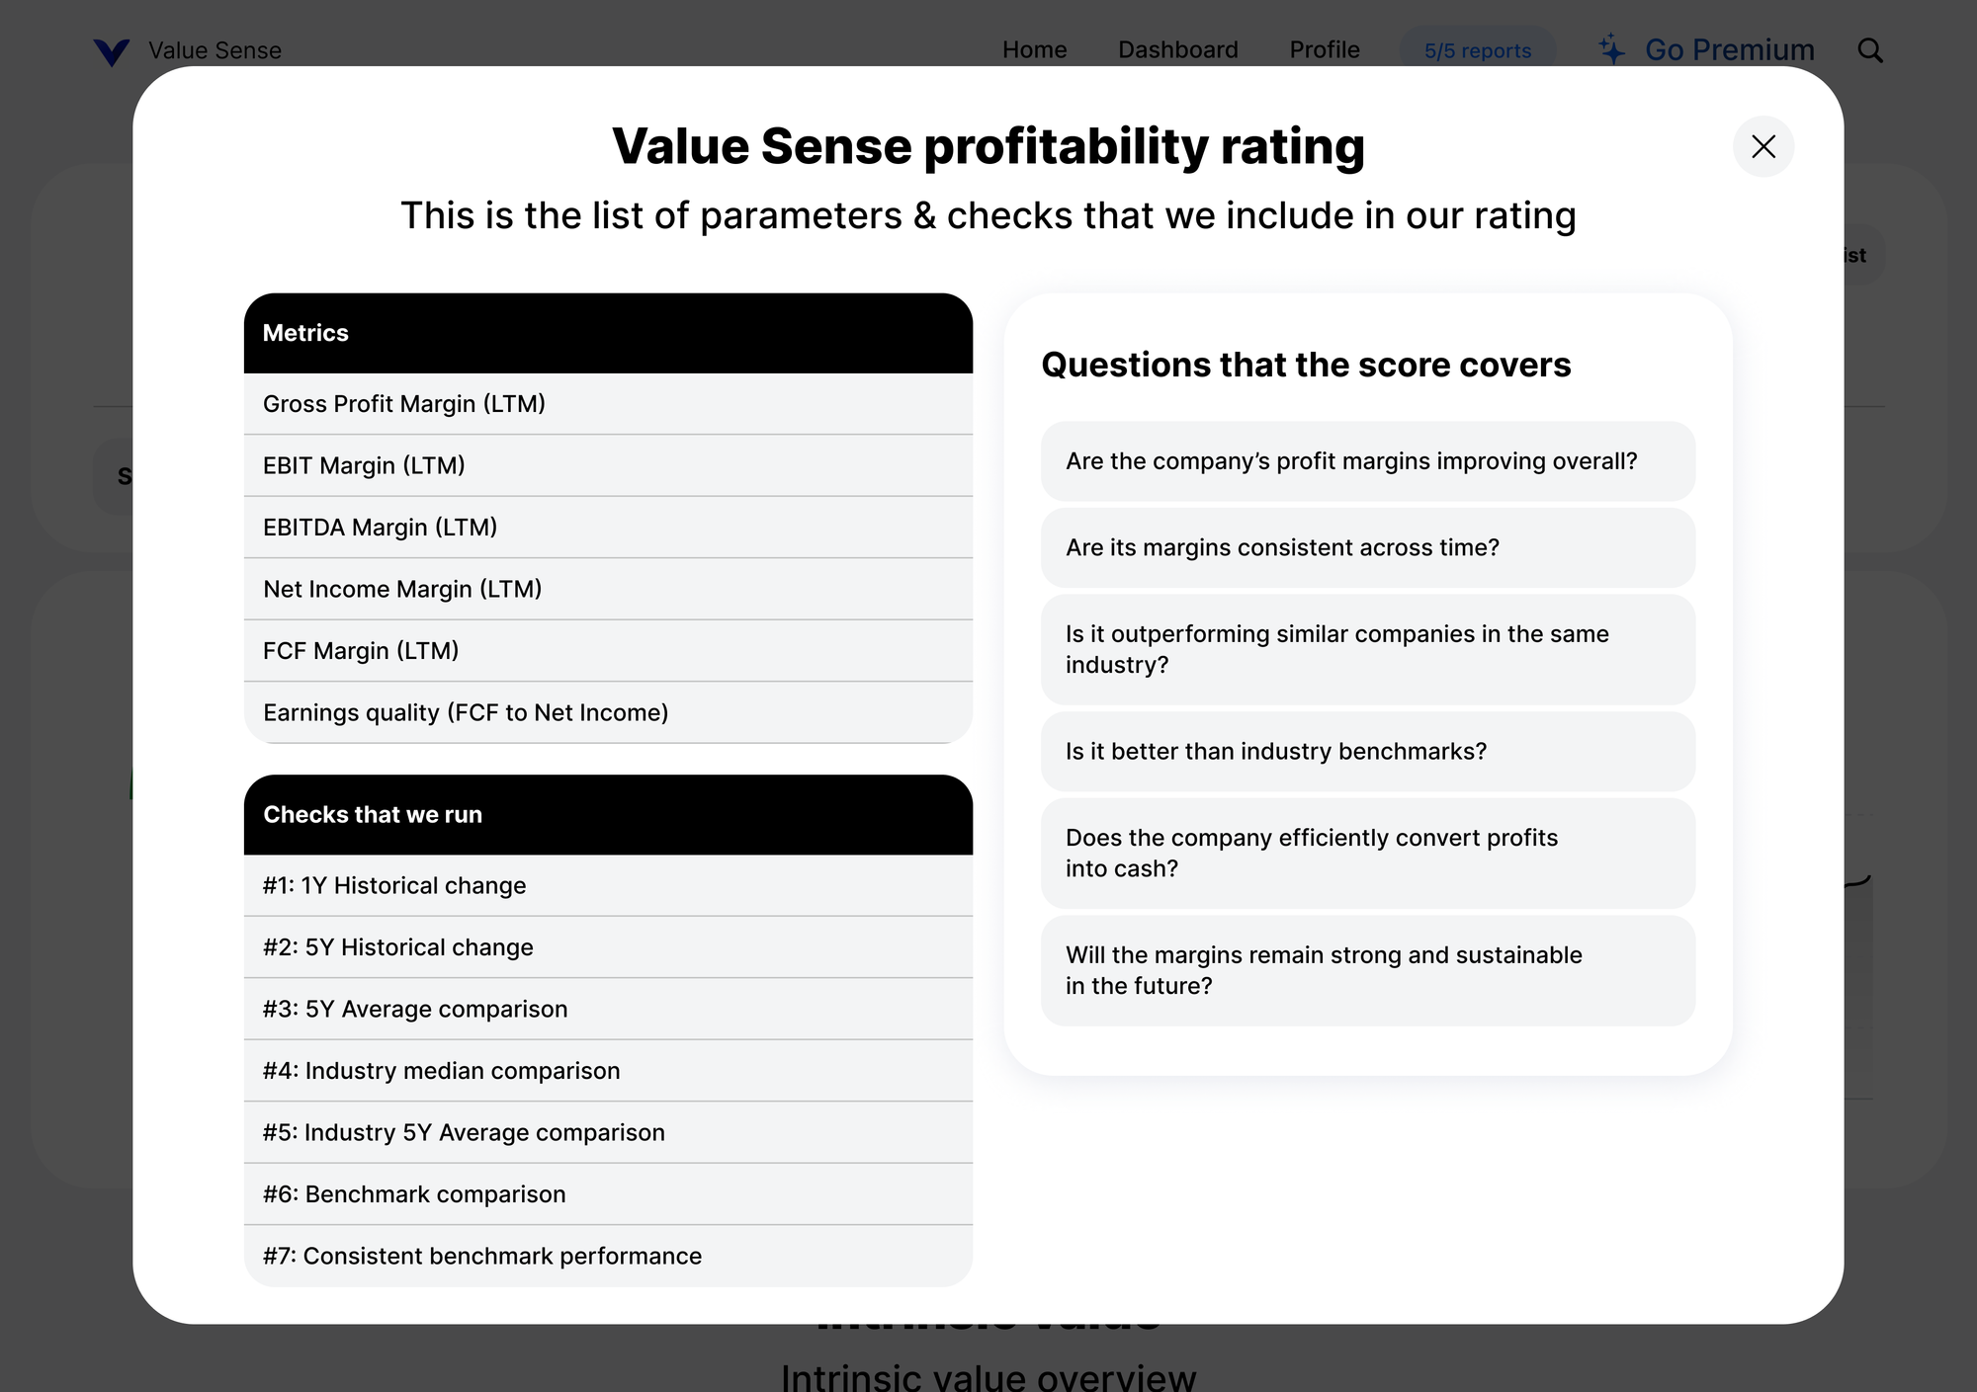Switch to the Profile page

click(1324, 49)
